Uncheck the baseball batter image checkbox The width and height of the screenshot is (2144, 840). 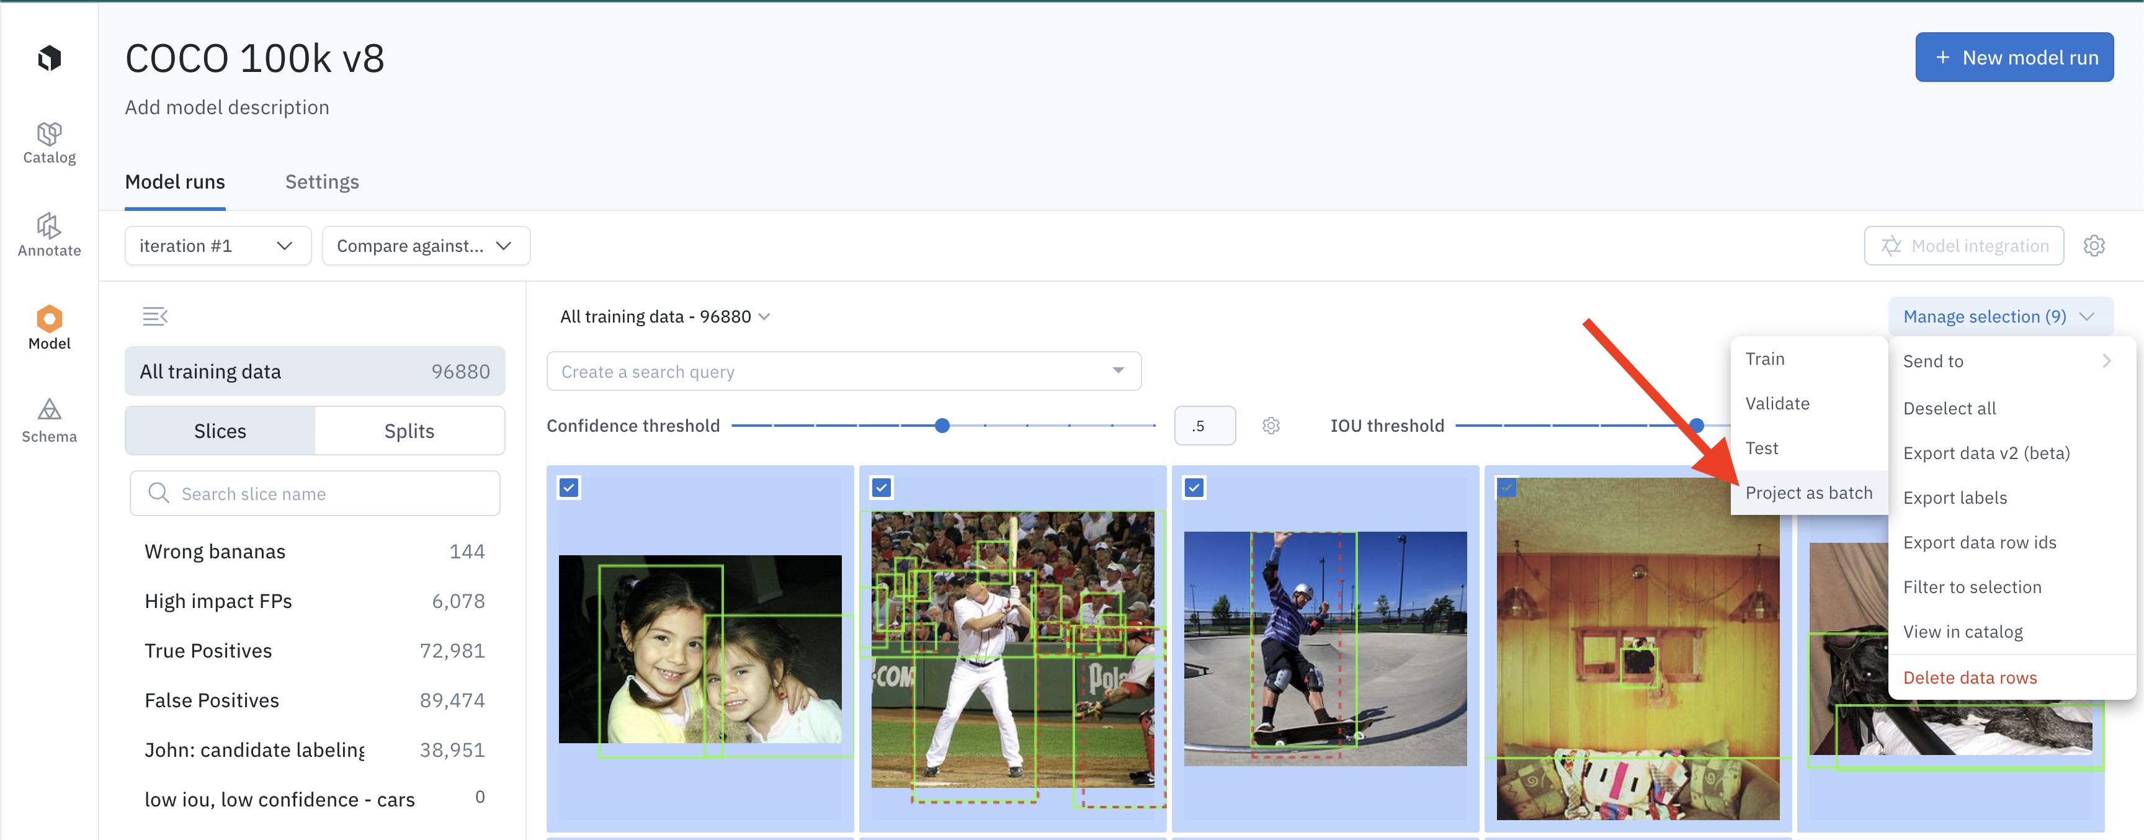point(882,488)
